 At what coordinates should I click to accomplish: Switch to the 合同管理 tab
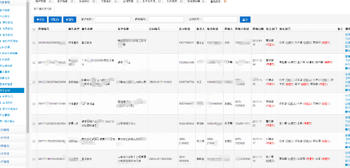pos(128,1)
